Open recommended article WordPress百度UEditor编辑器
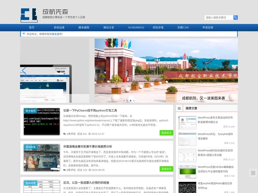 tap(216, 169)
